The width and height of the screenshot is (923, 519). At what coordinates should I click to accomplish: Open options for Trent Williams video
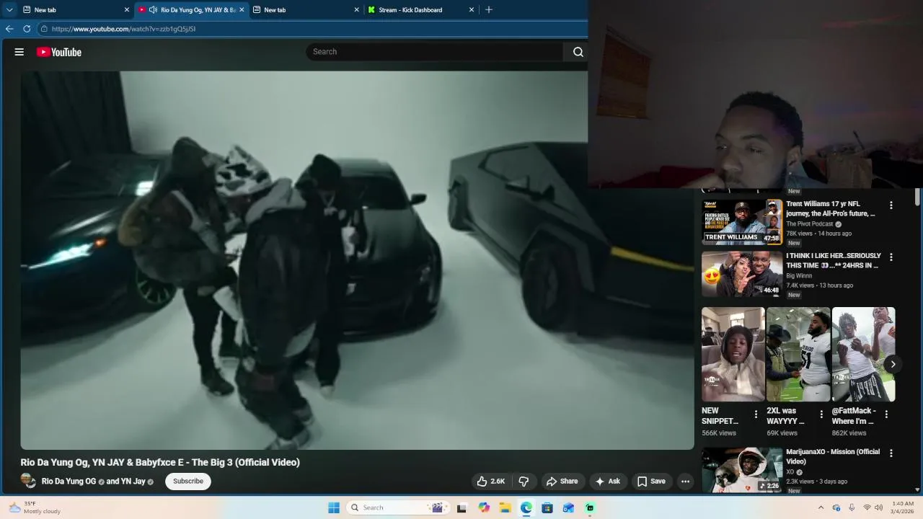(x=891, y=205)
